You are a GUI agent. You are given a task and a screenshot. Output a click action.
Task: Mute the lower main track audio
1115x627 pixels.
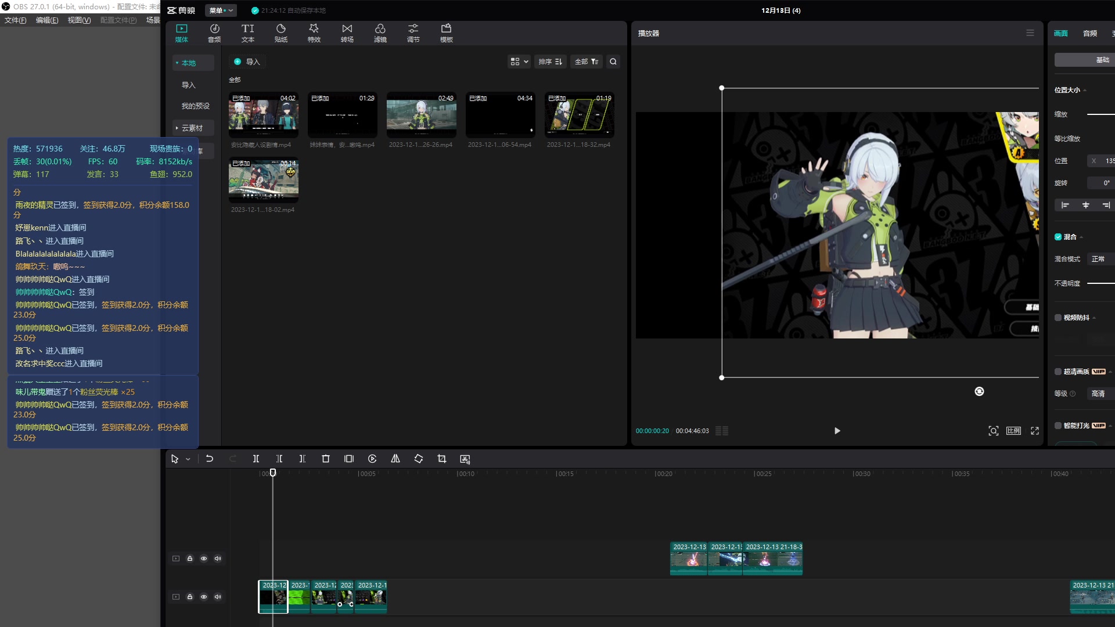[218, 597]
